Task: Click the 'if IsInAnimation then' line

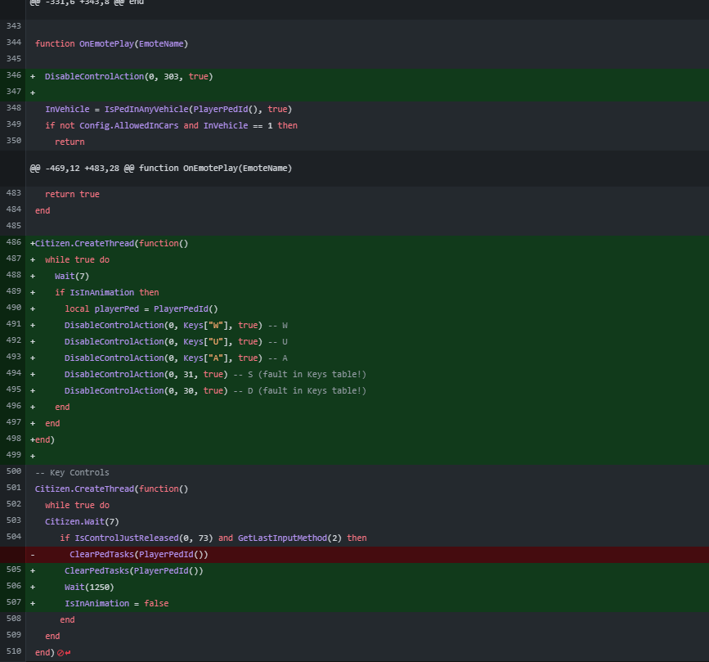Action: click(x=106, y=292)
